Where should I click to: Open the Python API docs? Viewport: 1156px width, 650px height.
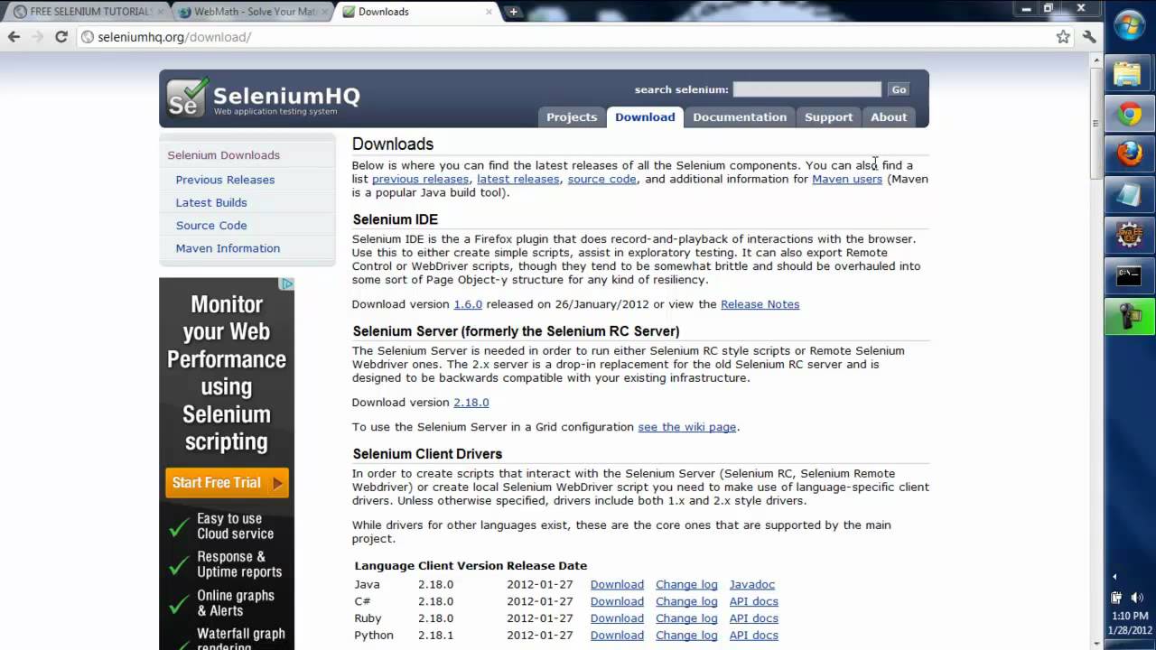753,636
